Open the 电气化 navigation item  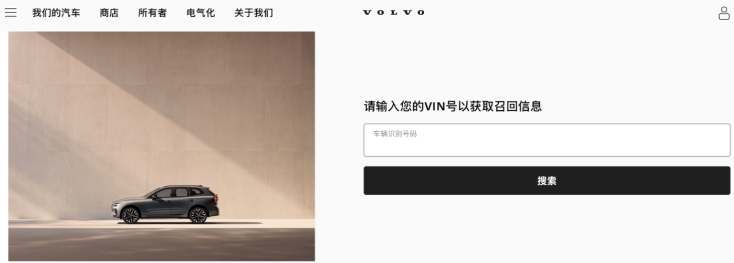tap(201, 13)
